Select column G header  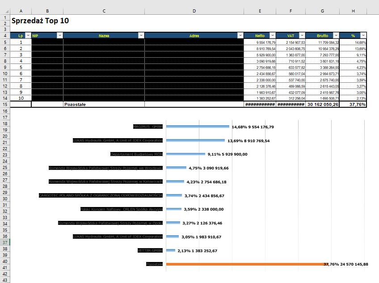coord(322,11)
